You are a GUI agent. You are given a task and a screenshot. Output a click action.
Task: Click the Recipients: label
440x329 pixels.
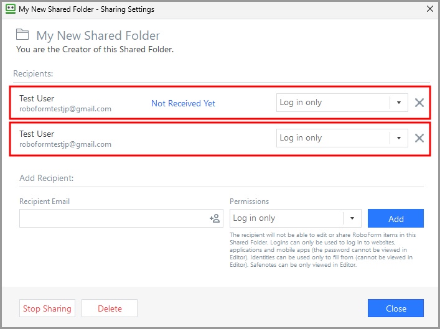pos(33,73)
